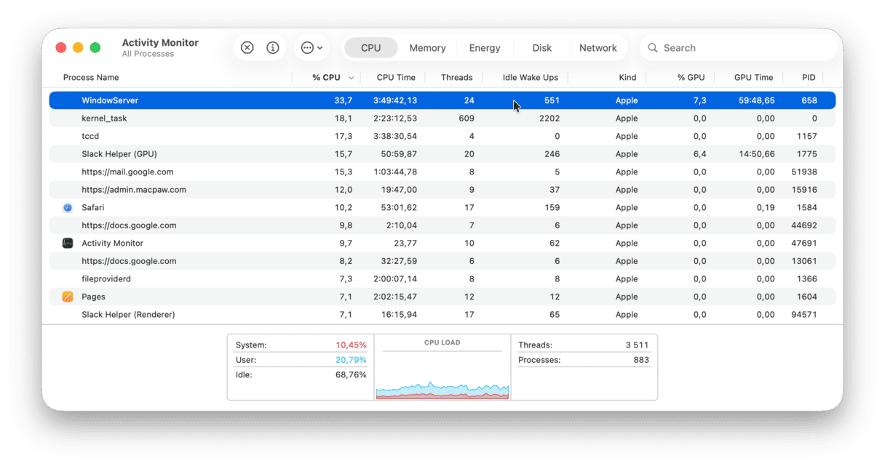Click the magnifying glass search icon
The width and height of the screenshot is (885, 466).
[x=653, y=48]
